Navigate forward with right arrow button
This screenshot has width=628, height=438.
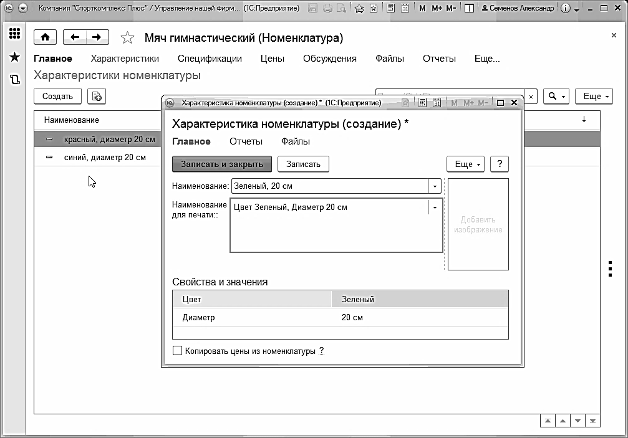tap(97, 37)
